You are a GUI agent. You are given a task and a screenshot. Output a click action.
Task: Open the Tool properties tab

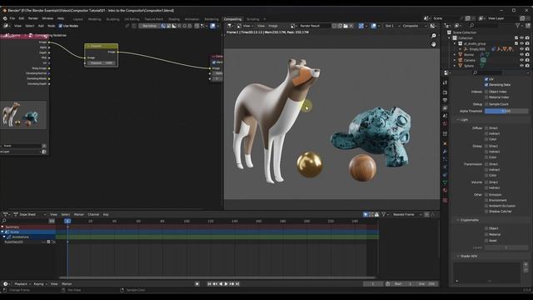point(445,82)
